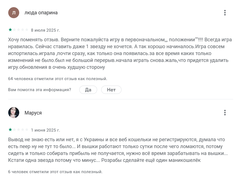Mark the review as helpful with 'Да'
234x177 pixels.
click(x=88, y=90)
